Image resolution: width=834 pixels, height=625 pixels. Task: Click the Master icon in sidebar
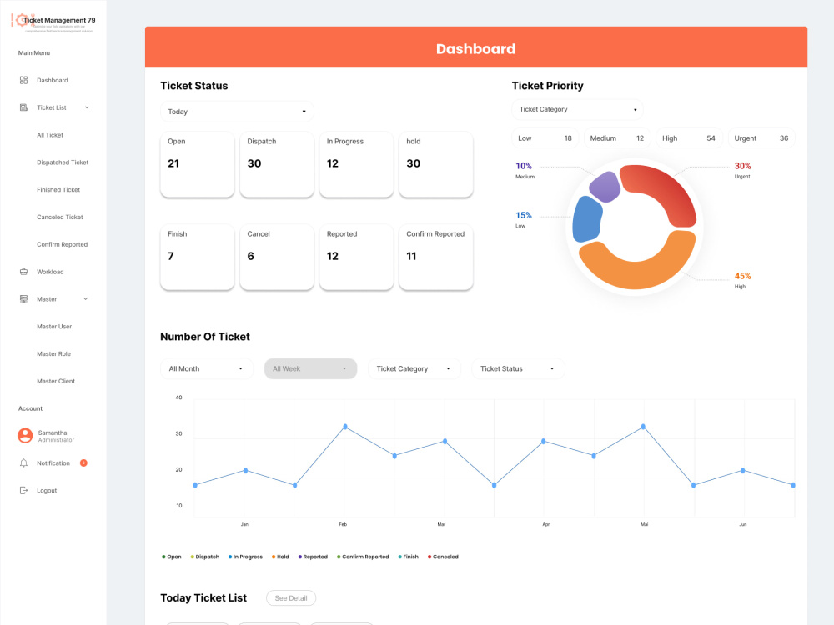coord(23,298)
